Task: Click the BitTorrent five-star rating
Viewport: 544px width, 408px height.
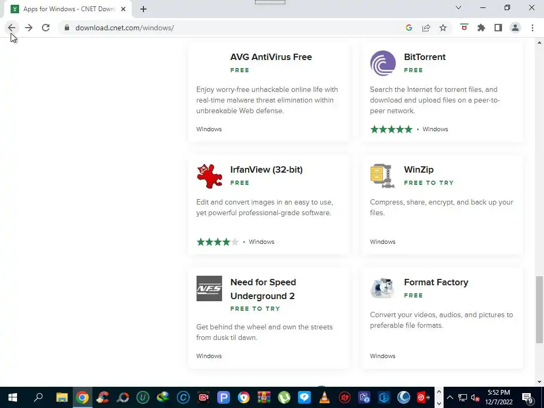Action: click(392, 130)
